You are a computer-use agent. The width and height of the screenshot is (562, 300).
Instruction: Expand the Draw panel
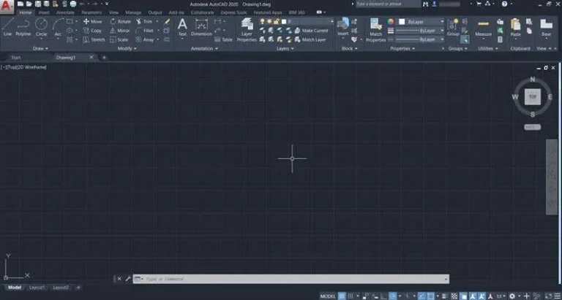[x=40, y=48]
